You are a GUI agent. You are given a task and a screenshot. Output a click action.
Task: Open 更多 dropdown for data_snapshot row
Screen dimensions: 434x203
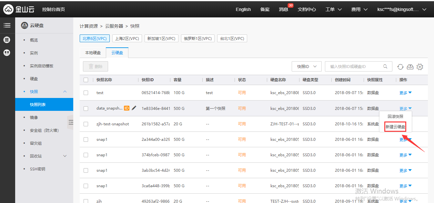(x=406, y=109)
